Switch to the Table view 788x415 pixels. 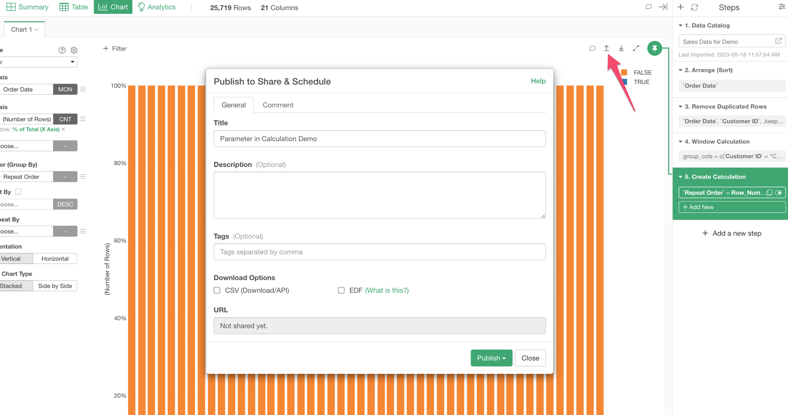pyautogui.click(x=74, y=7)
